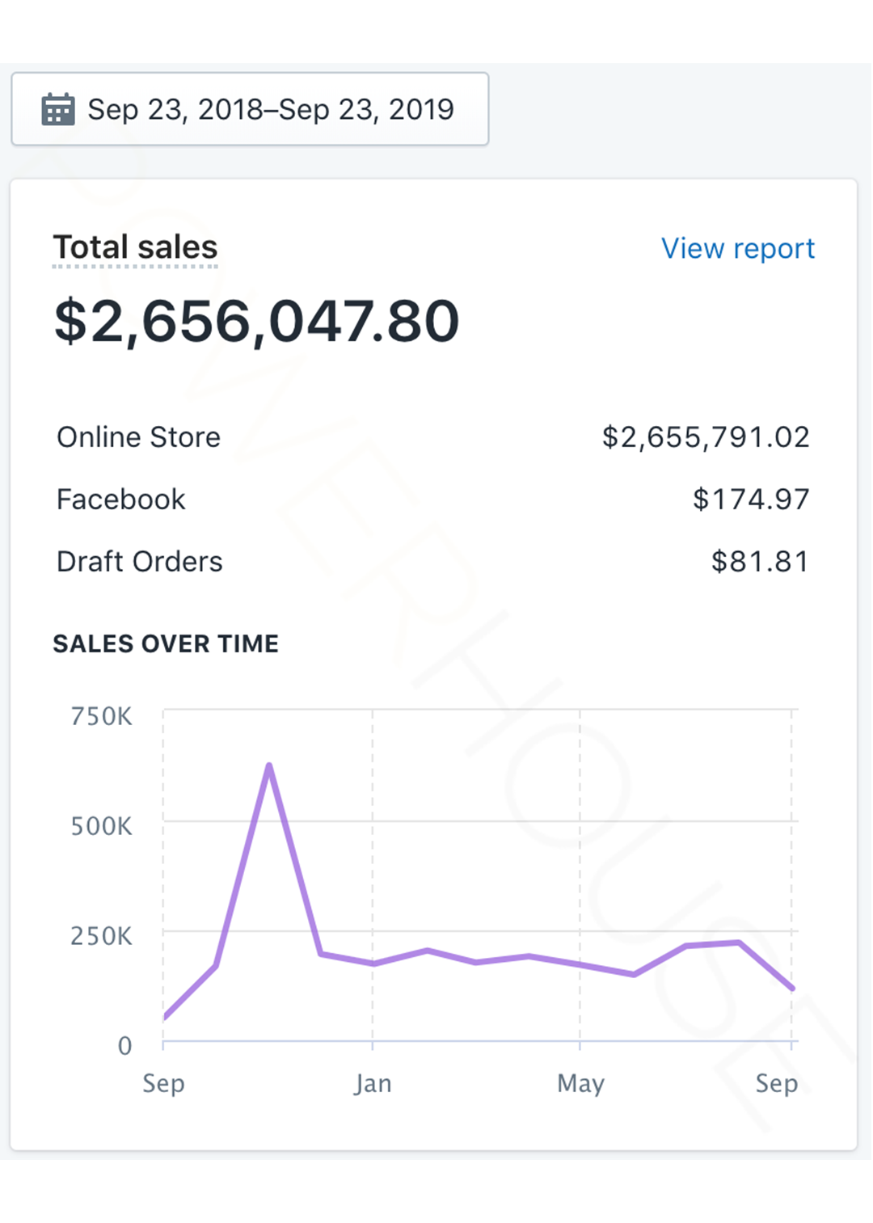873x1223 pixels.
Task: Select the $174.97 Facebook sales value
Action: 750,500
